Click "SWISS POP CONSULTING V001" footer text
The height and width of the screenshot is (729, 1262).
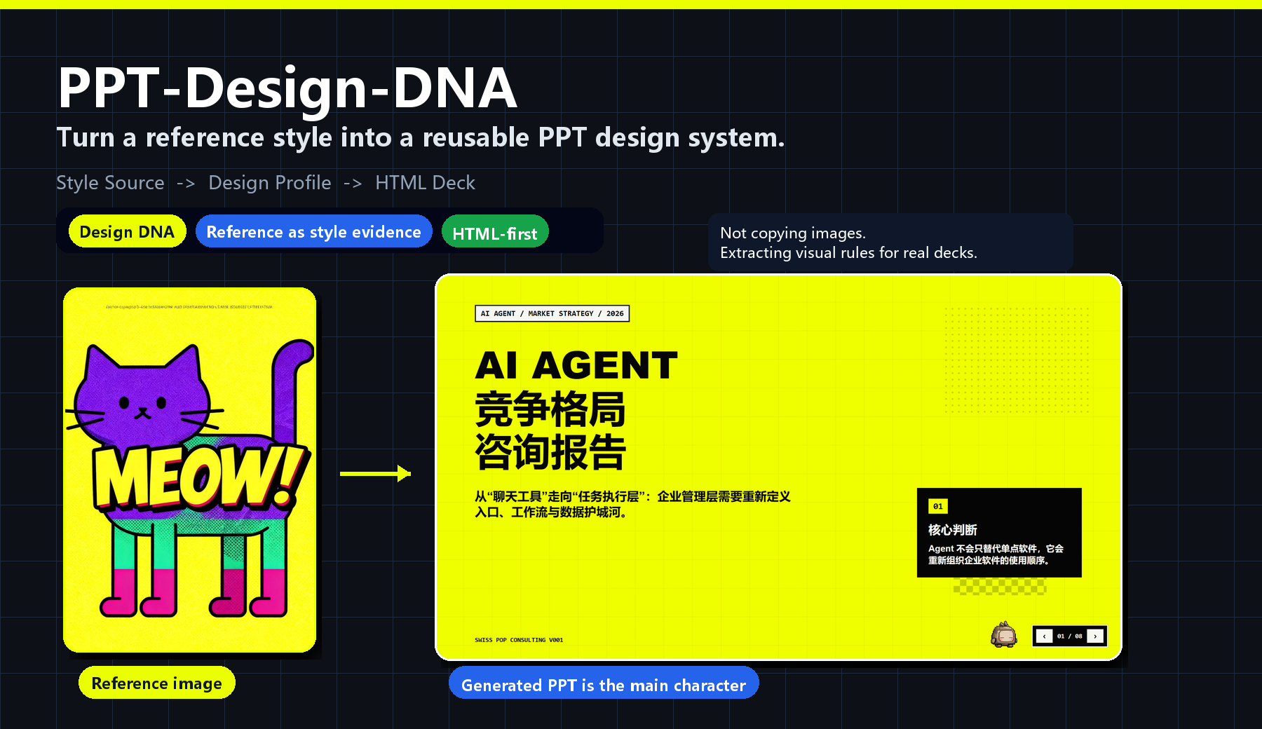click(519, 640)
